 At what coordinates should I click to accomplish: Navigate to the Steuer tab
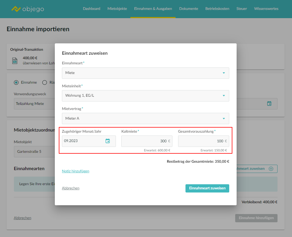(241, 9)
